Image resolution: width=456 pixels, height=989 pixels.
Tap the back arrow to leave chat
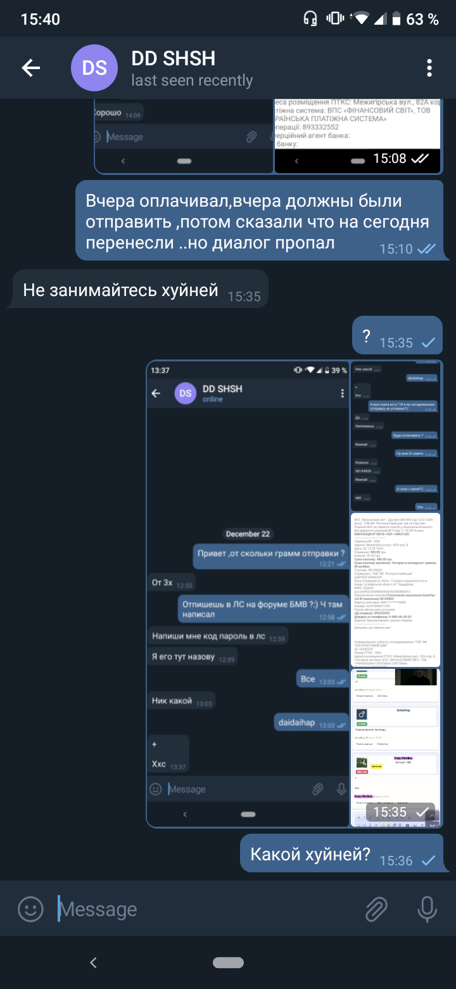(x=30, y=68)
